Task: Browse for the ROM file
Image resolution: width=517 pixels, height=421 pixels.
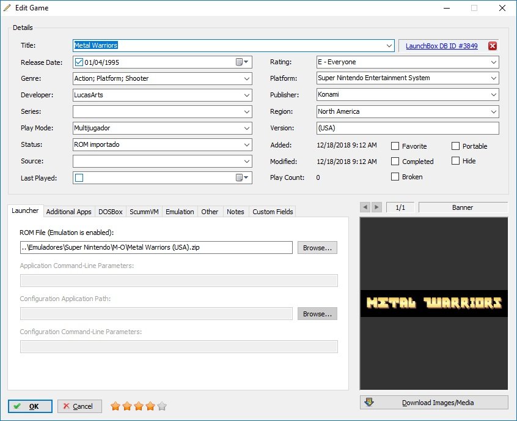Action: coord(317,248)
